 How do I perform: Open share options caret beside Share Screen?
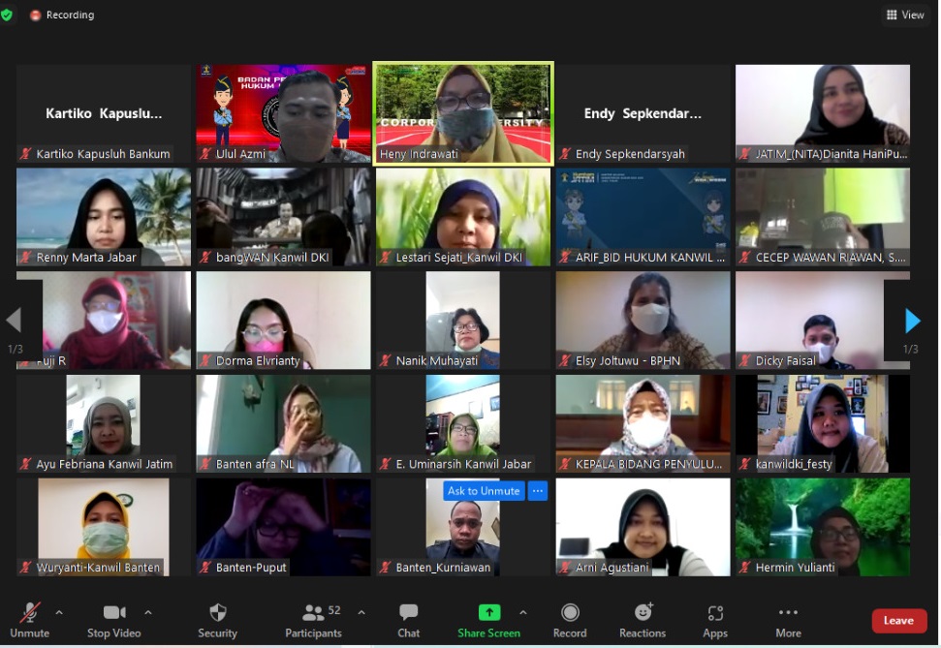click(522, 612)
